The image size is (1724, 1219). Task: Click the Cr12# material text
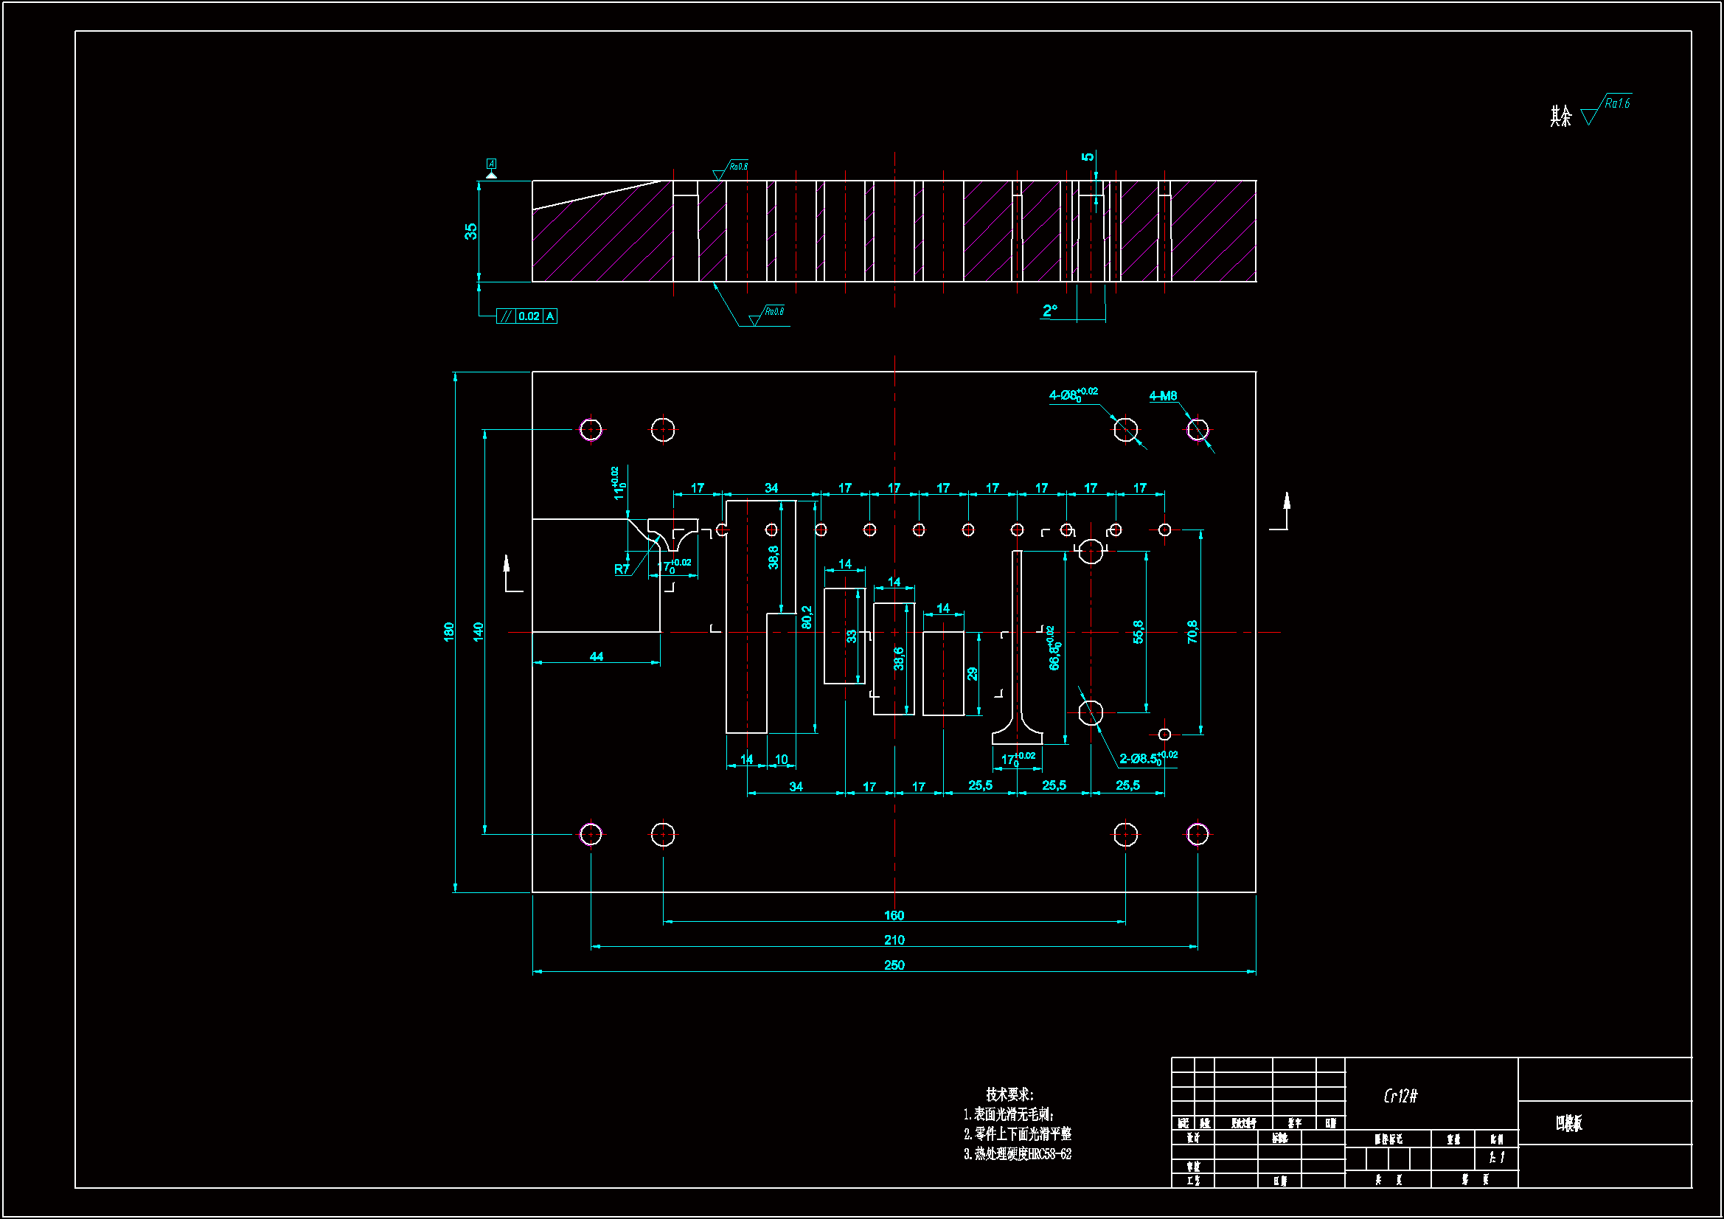pyautogui.click(x=1400, y=1096)
